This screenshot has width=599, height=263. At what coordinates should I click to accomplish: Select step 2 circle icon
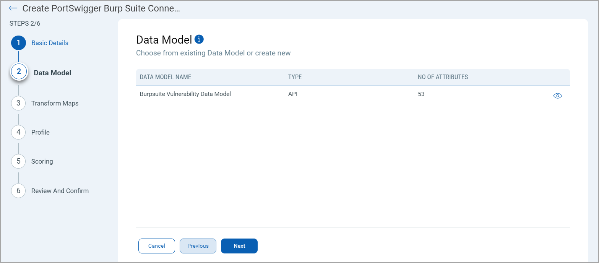coord(19,71)
